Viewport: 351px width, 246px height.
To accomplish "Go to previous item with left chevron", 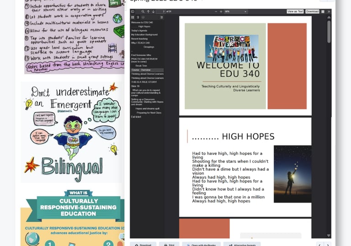I will click(319, 245).
